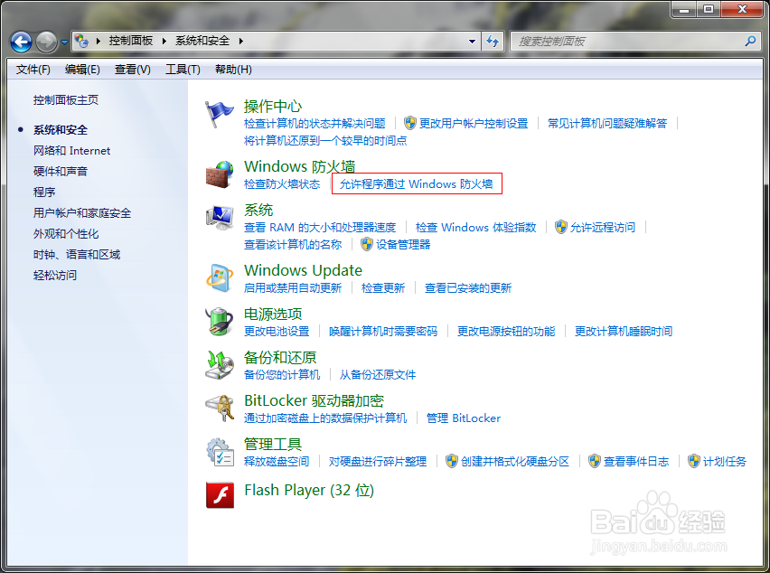Open the address bar history dropdown arrow
This screenshot has width=770, height=573.
472,42
